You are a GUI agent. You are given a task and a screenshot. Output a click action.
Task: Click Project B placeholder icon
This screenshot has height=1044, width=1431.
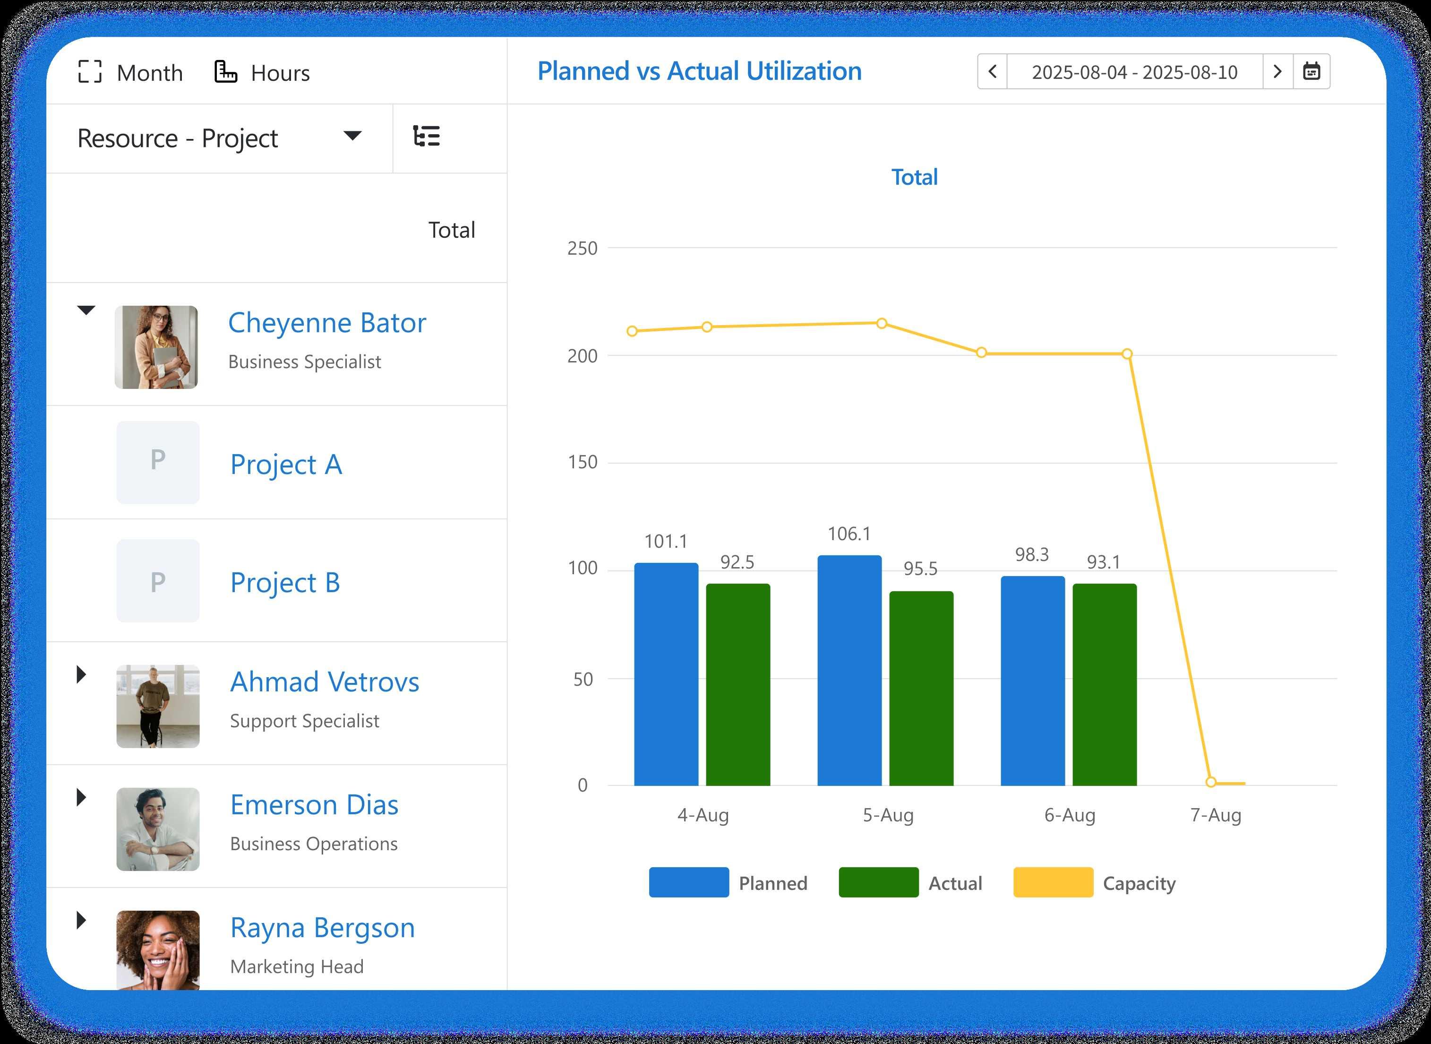[158, 580]
